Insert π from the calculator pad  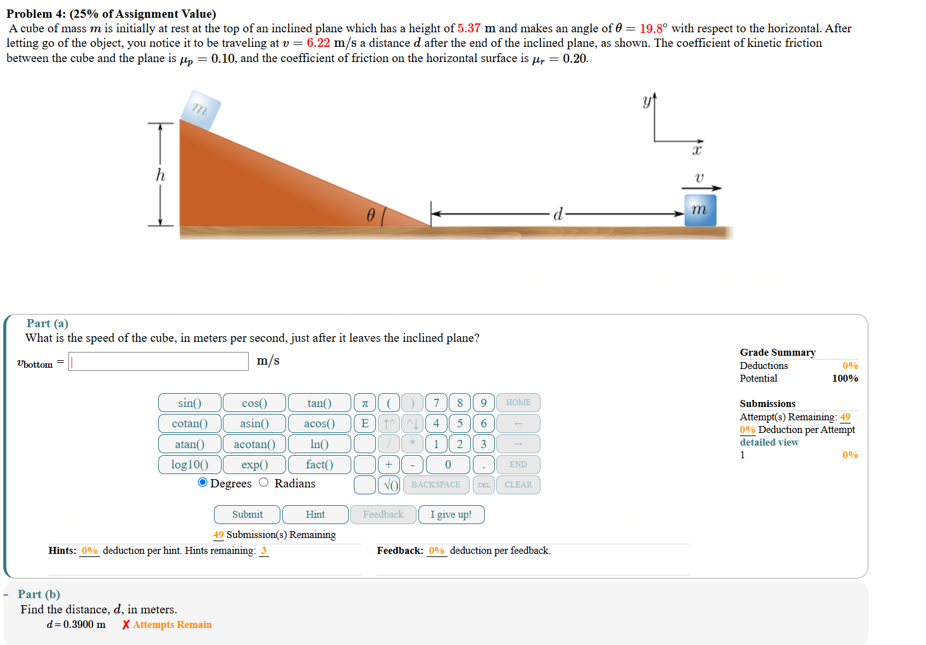pos(365,403)
